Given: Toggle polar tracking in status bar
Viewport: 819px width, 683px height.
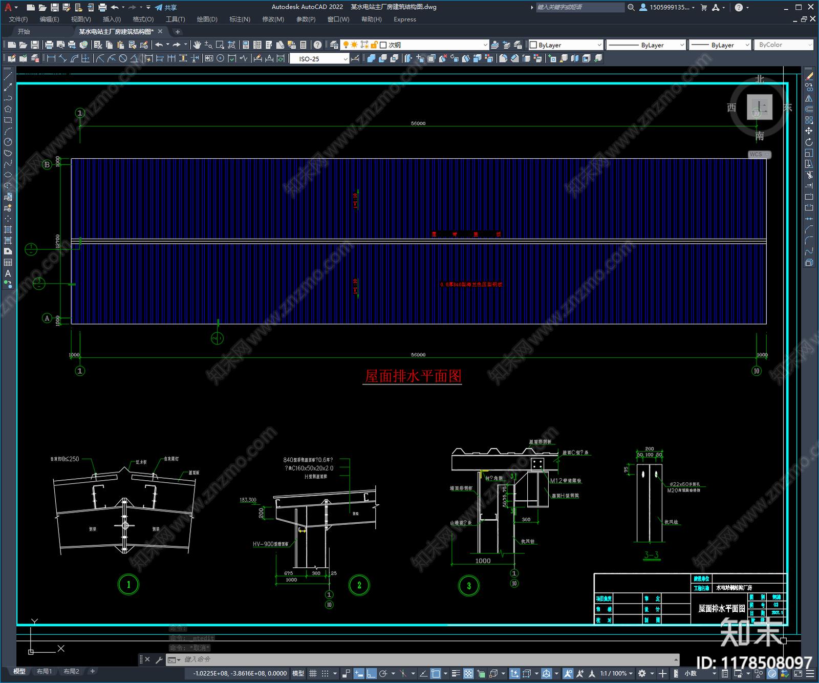Looking at the screenshot, I should click(383, 674).
